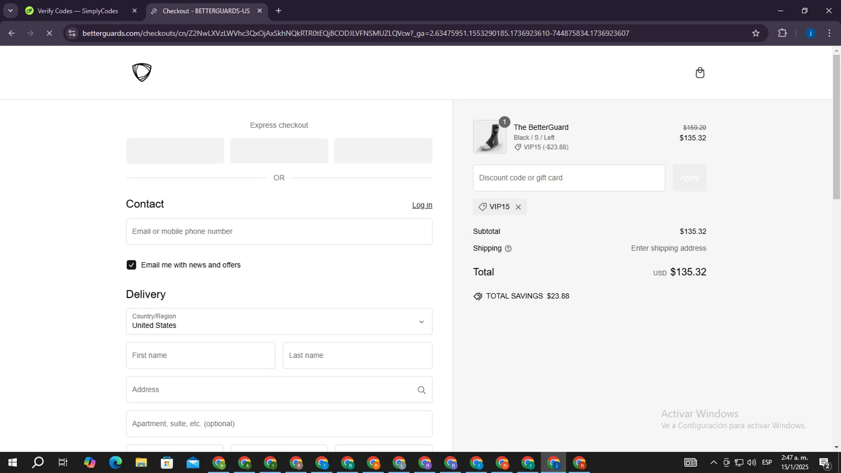The width and height of the screenshot is (841, 473).
Task: Bookmark this page with the star icon
Action: 756,34
